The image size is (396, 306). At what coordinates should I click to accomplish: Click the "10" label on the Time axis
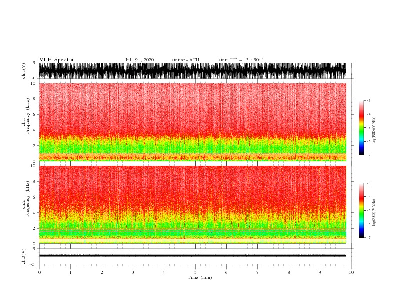[x=351, y=272]
